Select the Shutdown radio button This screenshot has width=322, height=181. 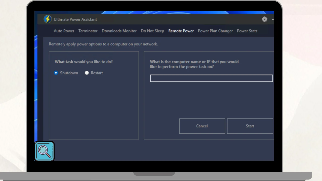[x=56, y=73]
